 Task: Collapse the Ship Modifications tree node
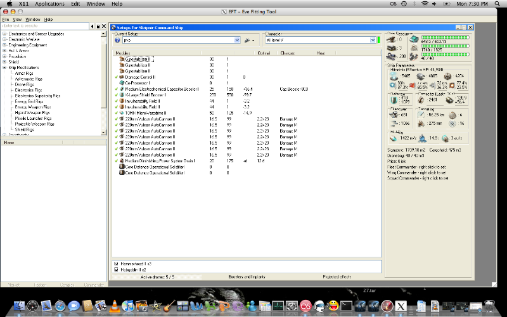click(x=4, y=68)
